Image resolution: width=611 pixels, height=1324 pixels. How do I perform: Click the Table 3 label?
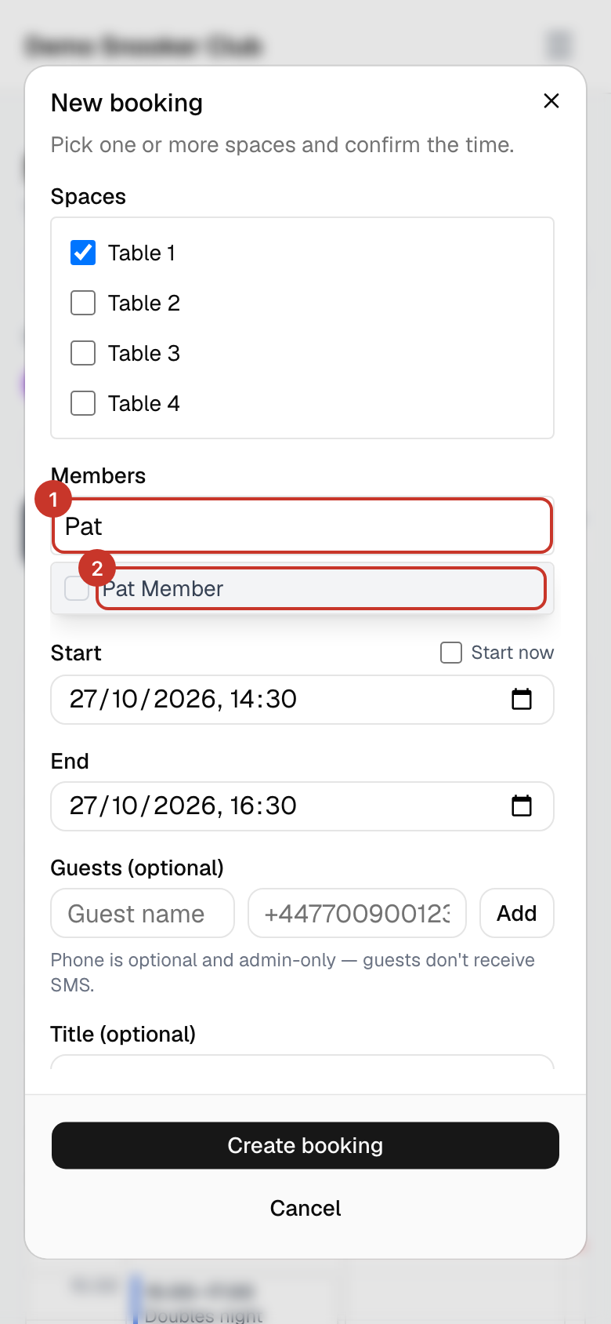[x=144, y=353]
